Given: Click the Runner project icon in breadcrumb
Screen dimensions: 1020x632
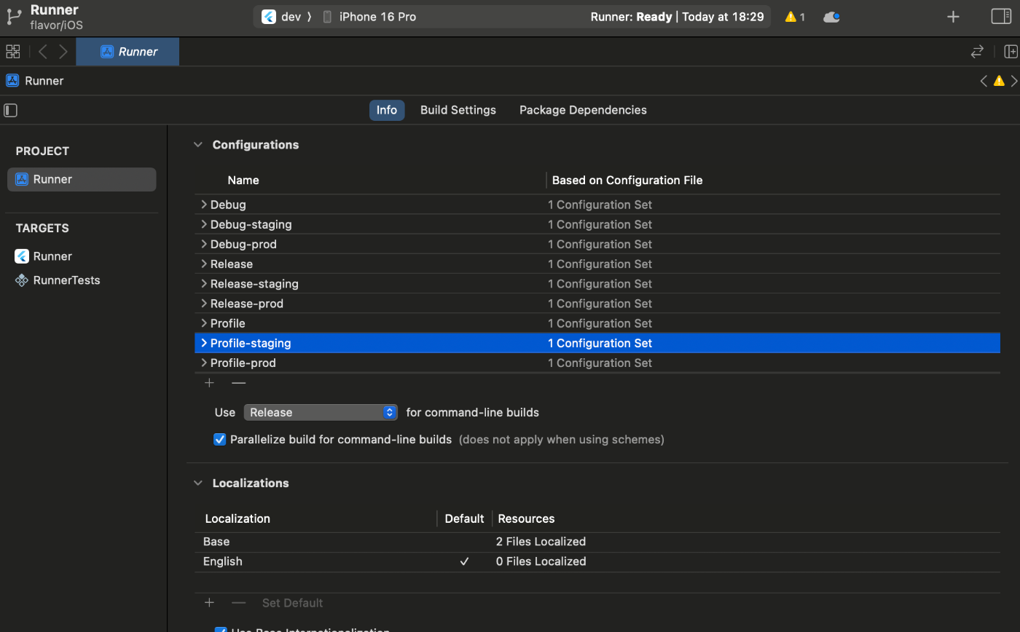Looking at the screenshot, I should coord(12,81).
